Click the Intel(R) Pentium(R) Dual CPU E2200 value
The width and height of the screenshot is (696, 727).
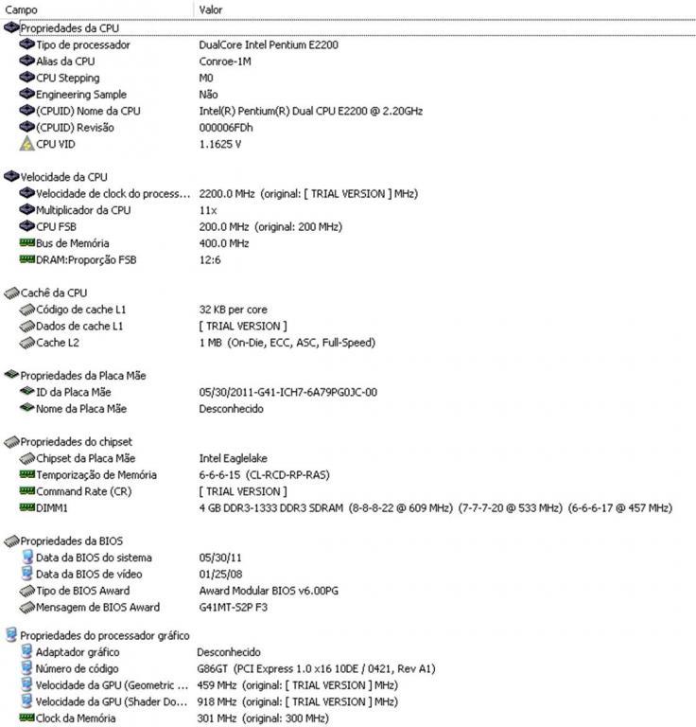pyautogui.click(x=310, y=111)
